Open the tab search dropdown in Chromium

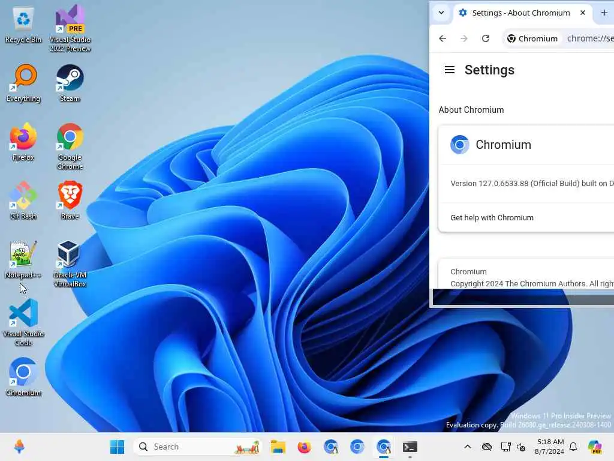pyautogui.click(x=441, y=13)
